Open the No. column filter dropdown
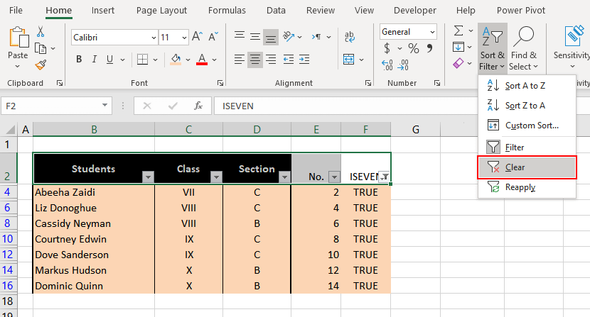590x317 pixels. (x=334, y=177)
